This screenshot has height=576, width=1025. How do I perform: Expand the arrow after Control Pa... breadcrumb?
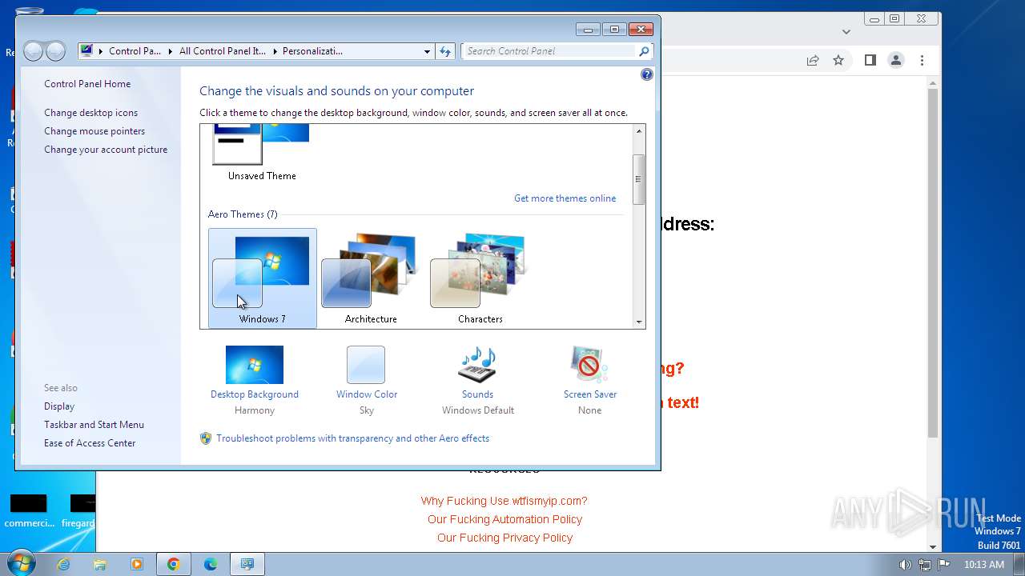point(170,51)
